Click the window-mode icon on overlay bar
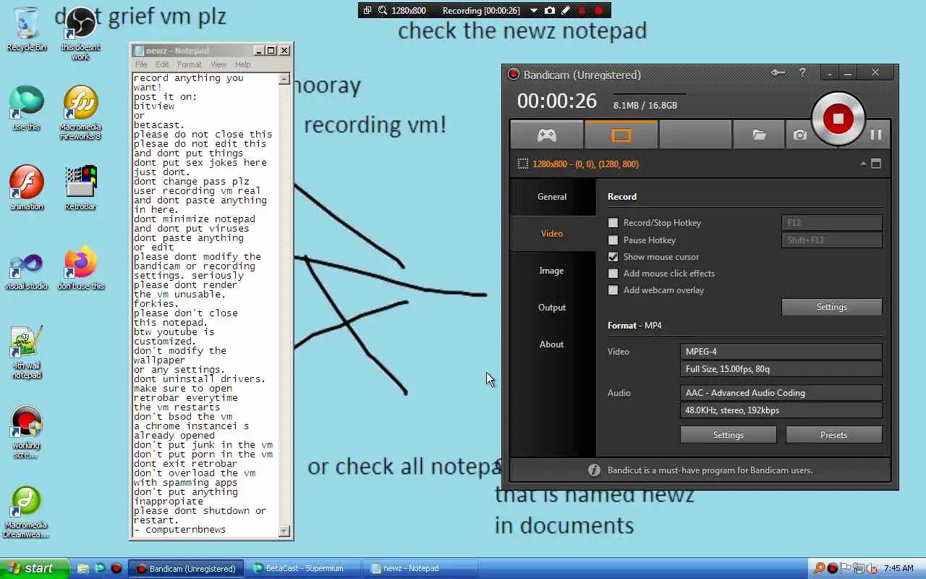The width and height of the screenshot is (926, 579). (368, 10)
